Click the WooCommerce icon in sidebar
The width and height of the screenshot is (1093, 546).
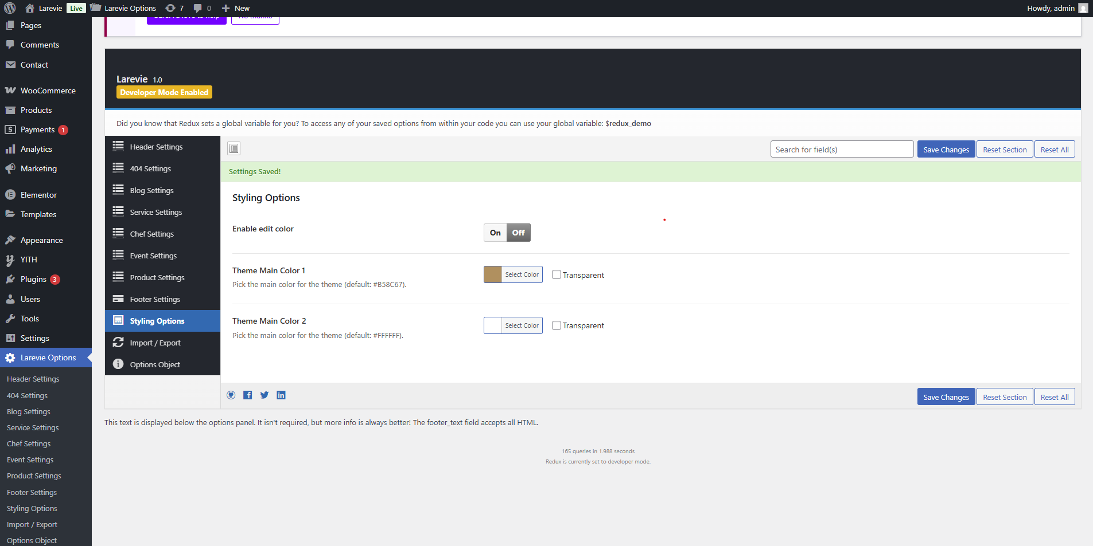pos(10,91)
